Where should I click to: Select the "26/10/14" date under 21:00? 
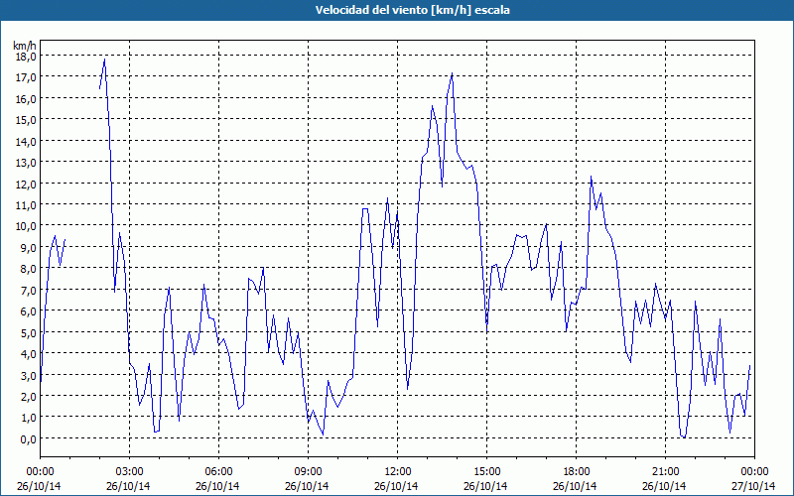pyautogui.click(x=664, y=486)
